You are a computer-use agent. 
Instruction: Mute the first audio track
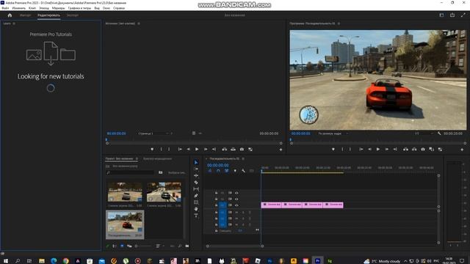pyautogui.click(x=236, y=212)
